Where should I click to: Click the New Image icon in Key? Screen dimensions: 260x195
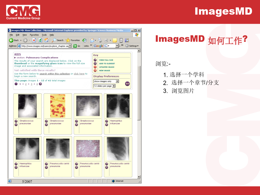[95, 70]
